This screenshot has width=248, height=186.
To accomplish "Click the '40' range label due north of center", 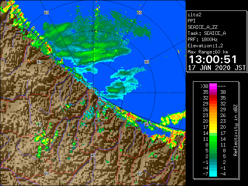I will click(x=93, y=31).
